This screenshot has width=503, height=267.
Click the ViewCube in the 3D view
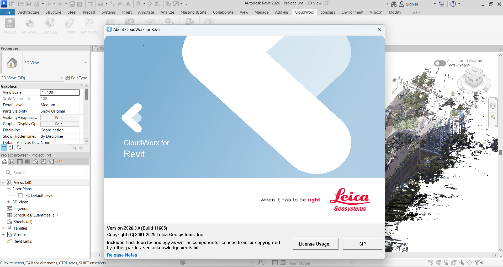(474, 77)
